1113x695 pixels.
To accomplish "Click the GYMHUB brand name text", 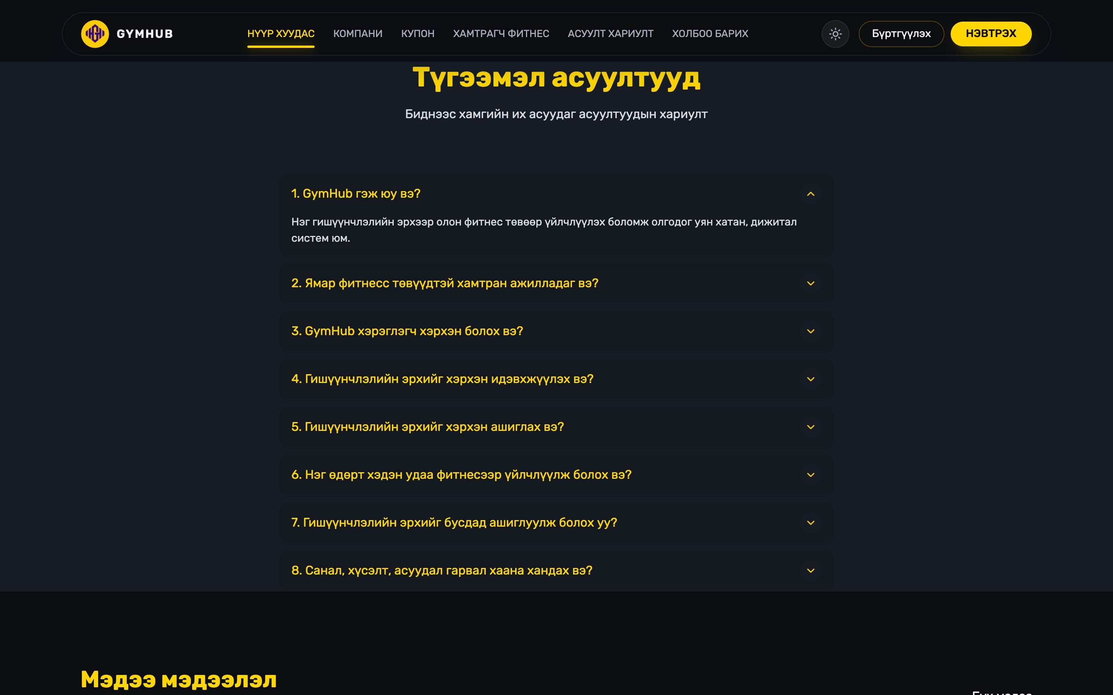I will coord(145,34).
